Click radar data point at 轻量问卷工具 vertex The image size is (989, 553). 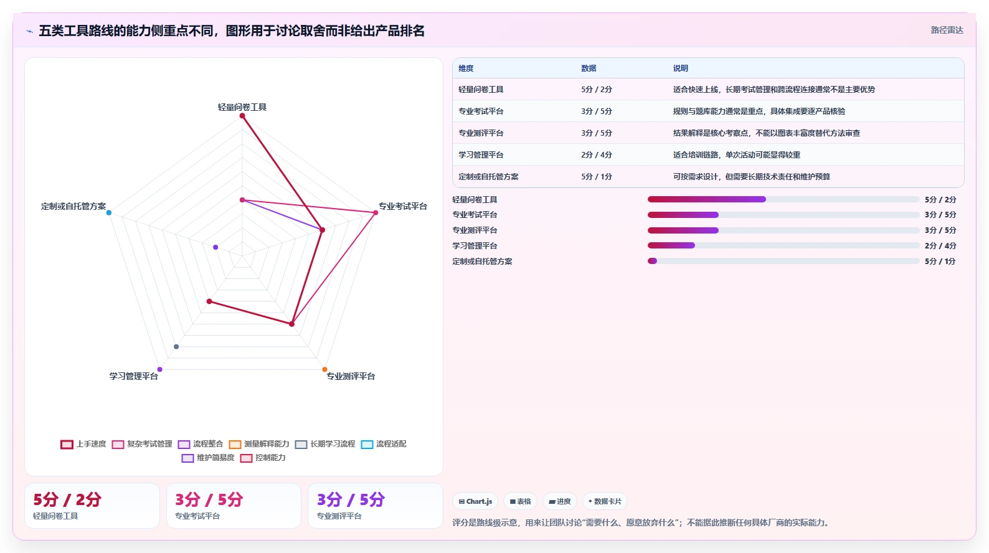[x=242, y=116]
